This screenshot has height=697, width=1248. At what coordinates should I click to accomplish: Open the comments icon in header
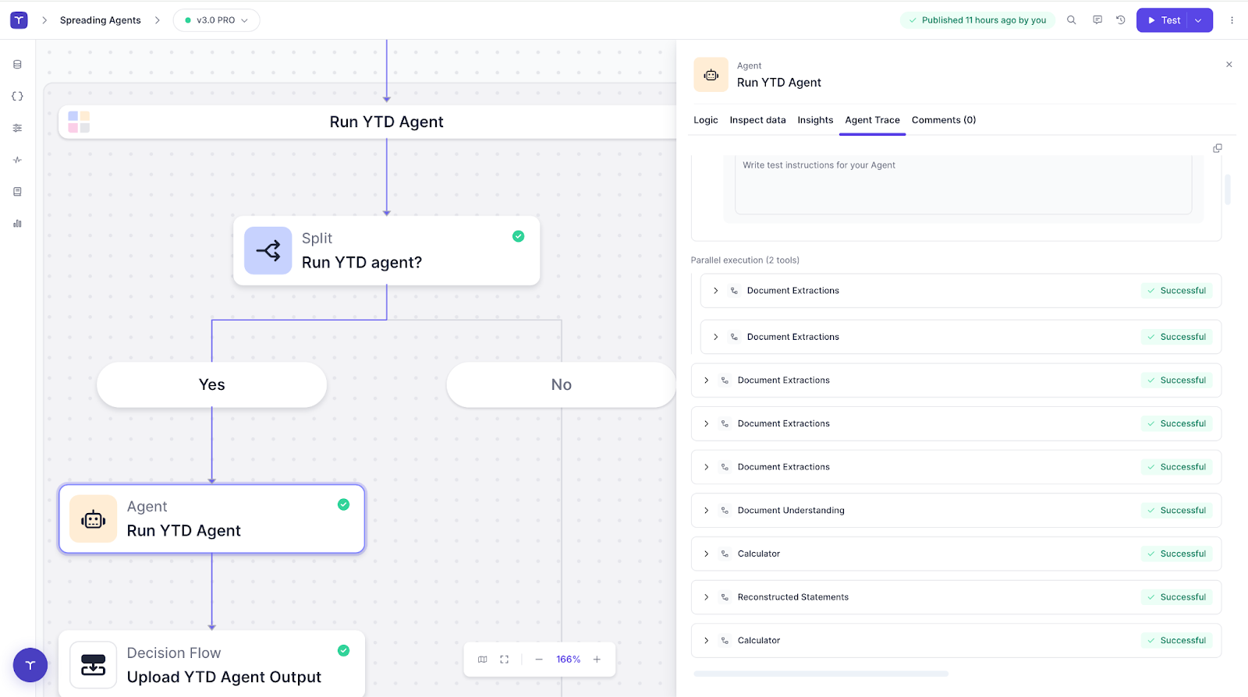click(1097, 20)
